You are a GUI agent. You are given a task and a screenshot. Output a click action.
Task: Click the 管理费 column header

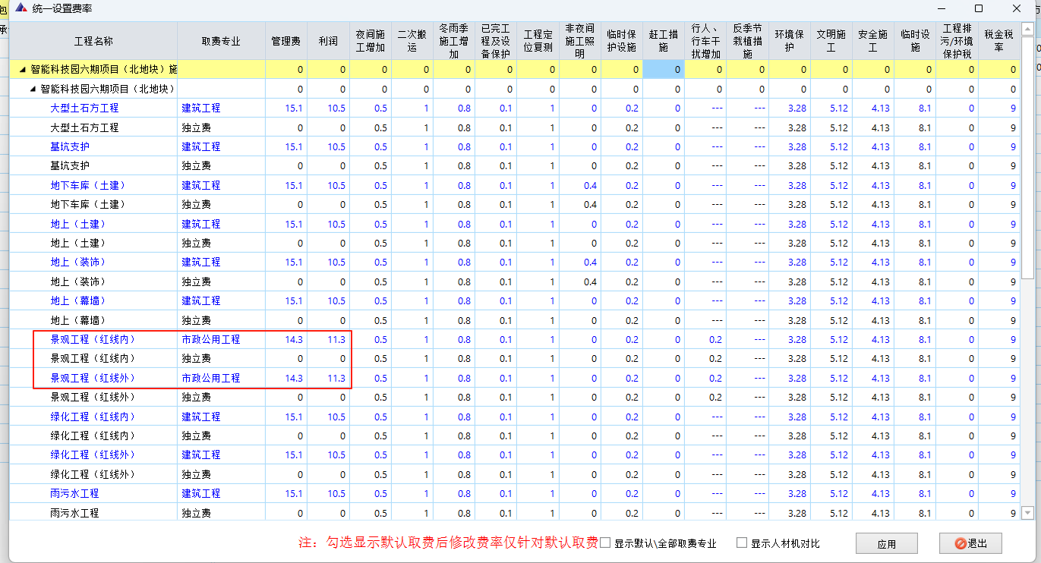click(x=285, y=41)
